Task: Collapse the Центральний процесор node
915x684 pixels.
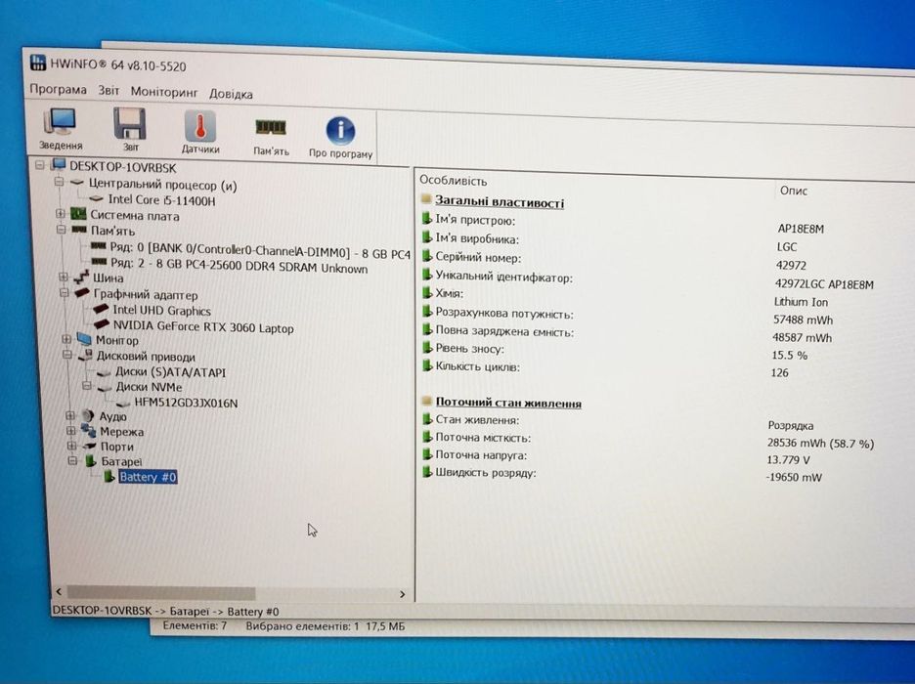Action: point(59,182)
